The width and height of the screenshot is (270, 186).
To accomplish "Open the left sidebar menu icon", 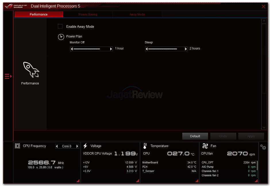I will pos(8,76).
